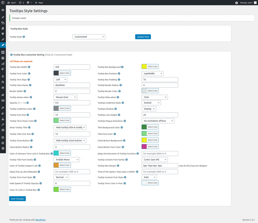Open the wrench Tools icon in sidebar

[x=3, y=124]
